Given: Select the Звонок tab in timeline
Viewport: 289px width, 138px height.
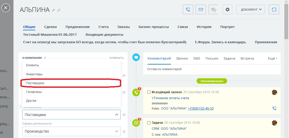Looking at the screenshot, I should (182, 59).
